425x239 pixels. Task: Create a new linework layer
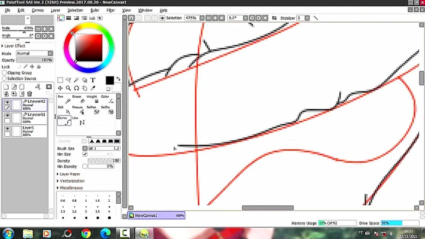[14, 87]
